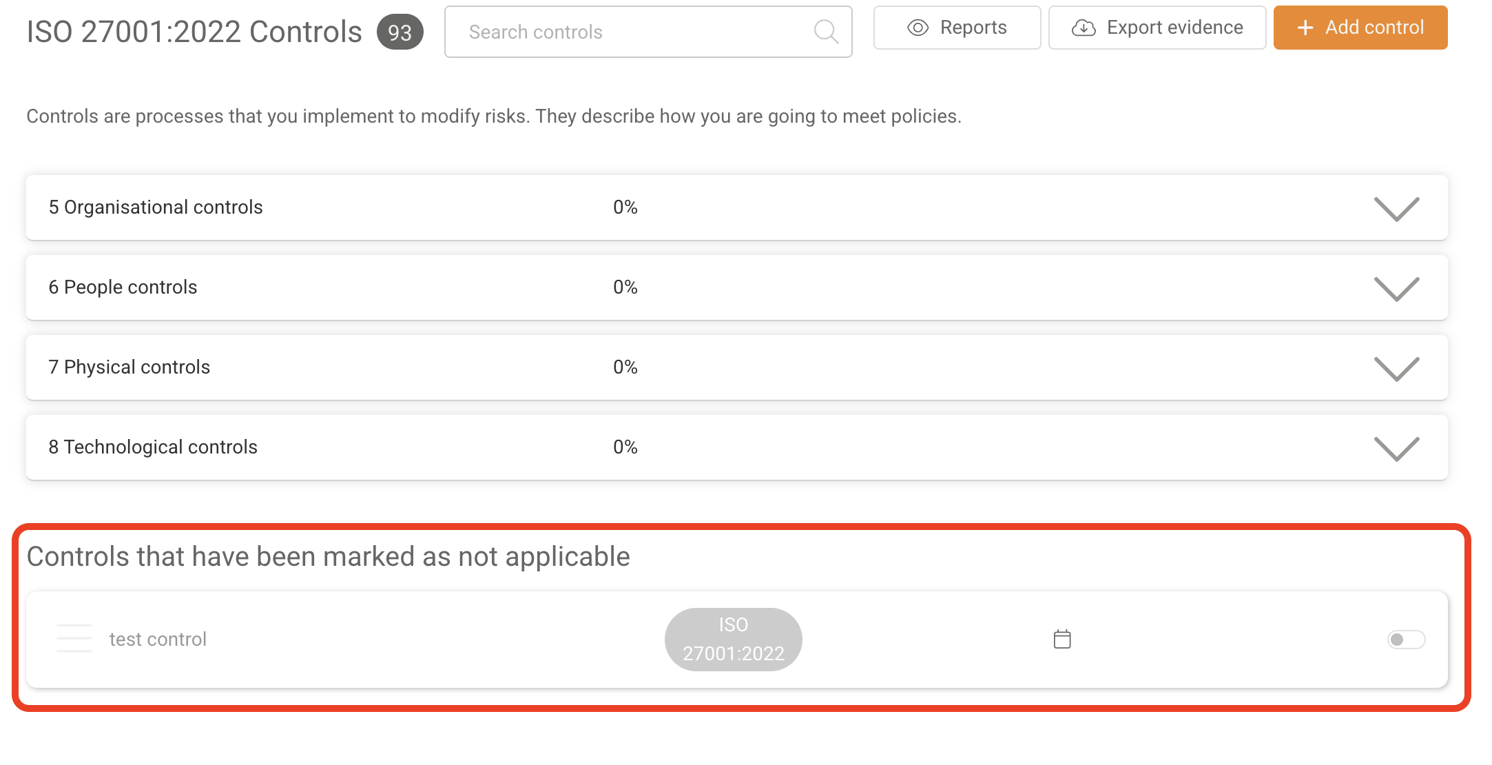Select the test control row name

point(158,640)
